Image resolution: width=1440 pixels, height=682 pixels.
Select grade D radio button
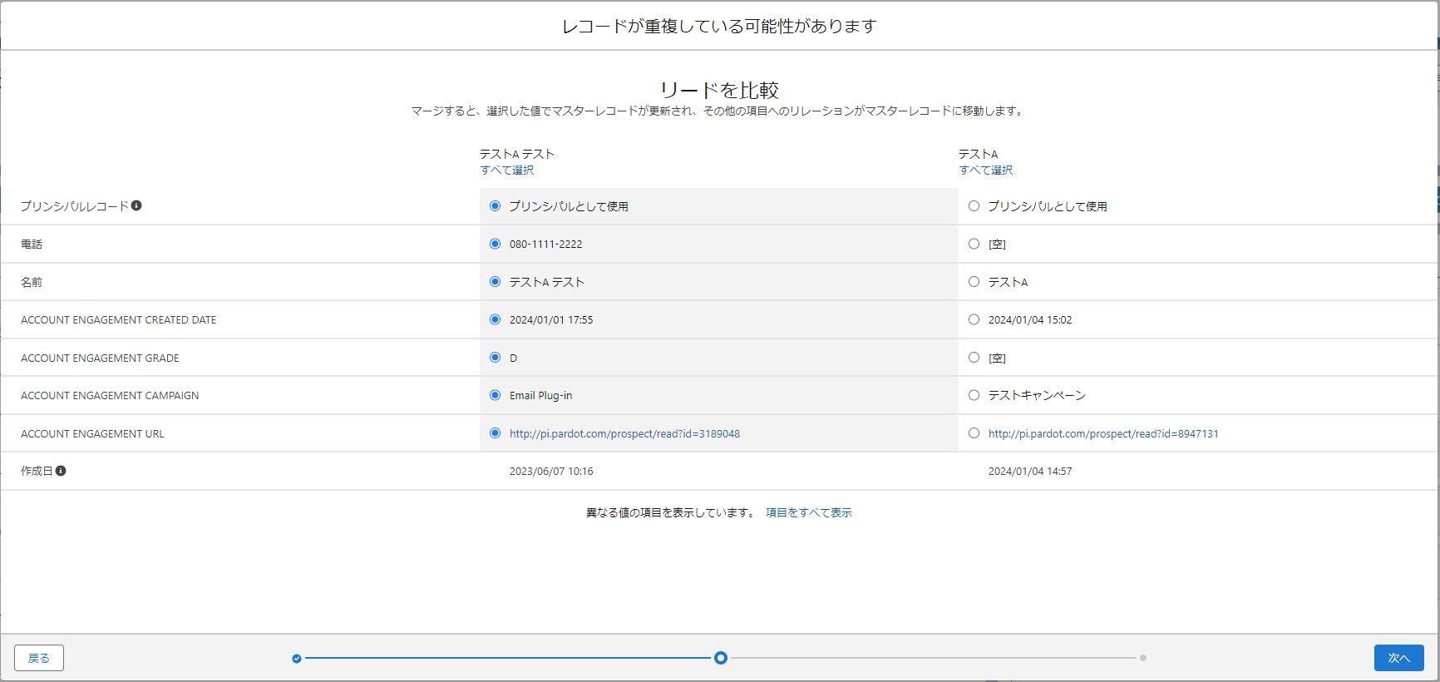(x=496, y=358)
